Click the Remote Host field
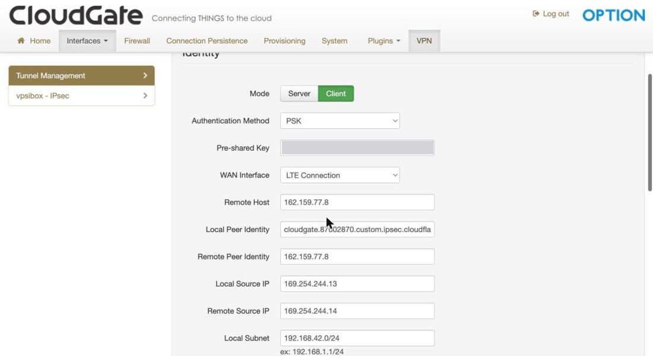The width and height of the screenshot is (653, 356). click(357, 202)
